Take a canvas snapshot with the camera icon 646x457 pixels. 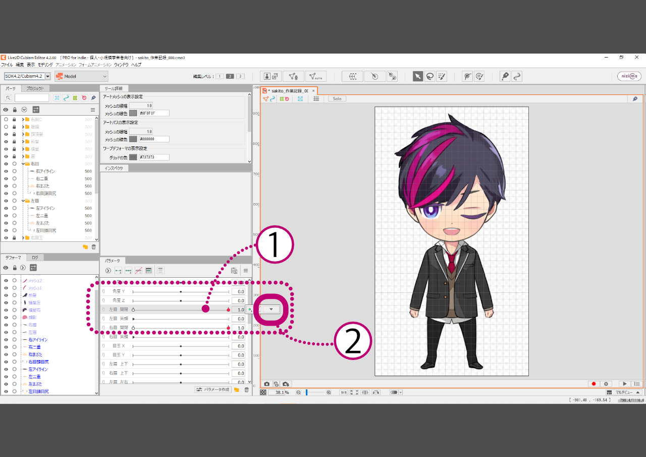(267, 384)
